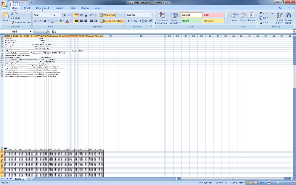
Task: Click the Paste icon
Action: pyautogui.click(x=6, y=15)
